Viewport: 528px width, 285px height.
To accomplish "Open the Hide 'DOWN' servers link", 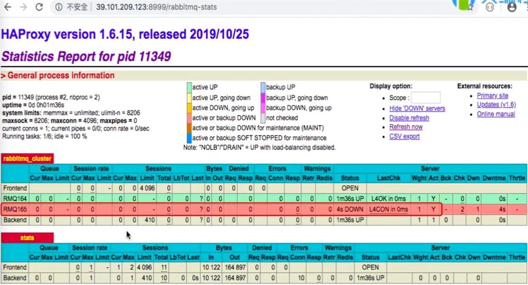I will (417, 108).
